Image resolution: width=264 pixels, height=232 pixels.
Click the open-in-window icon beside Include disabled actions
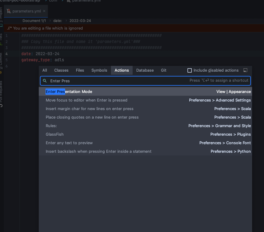(245, 70)
